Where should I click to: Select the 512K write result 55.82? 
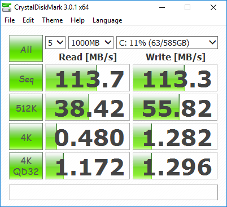175,107
